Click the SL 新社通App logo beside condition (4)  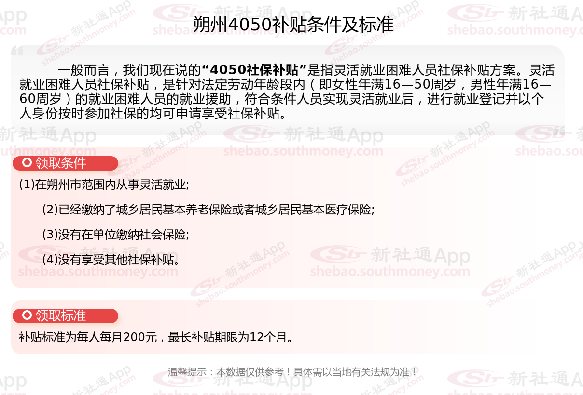click(390, 256)
